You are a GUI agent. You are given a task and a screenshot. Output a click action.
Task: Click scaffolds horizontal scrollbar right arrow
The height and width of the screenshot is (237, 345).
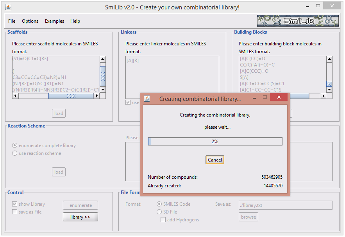[97, 96]
